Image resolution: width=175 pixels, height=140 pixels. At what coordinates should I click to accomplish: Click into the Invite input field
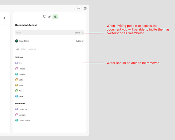click(40, 33)
